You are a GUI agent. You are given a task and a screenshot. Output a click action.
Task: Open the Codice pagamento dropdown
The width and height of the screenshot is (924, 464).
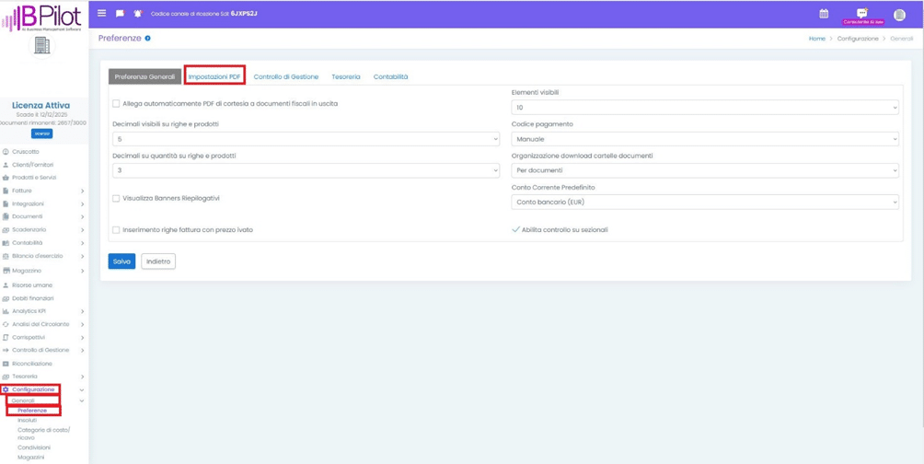[x=705, y=139]
